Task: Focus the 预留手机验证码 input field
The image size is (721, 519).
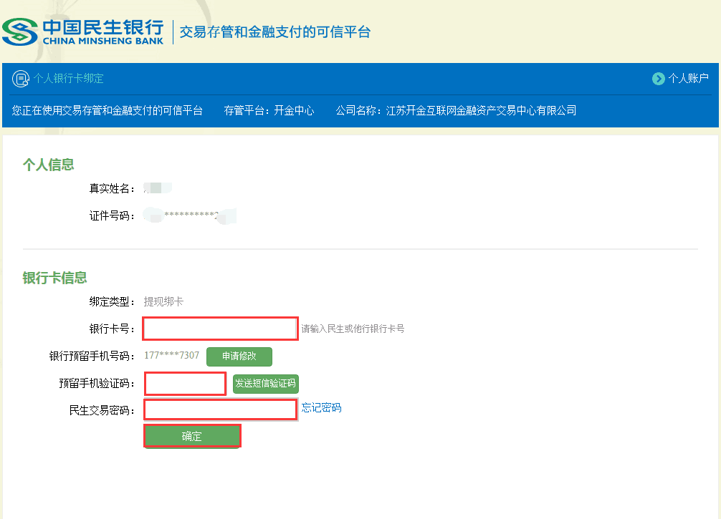Action: pos(186,384)
